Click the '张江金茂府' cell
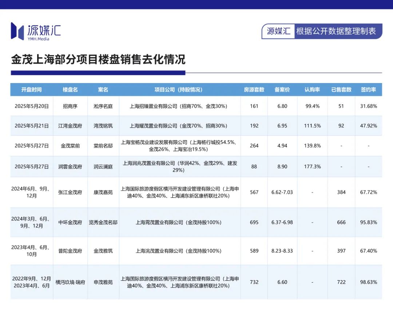Screen dimensions: 393x310 [x=70, y=192]
